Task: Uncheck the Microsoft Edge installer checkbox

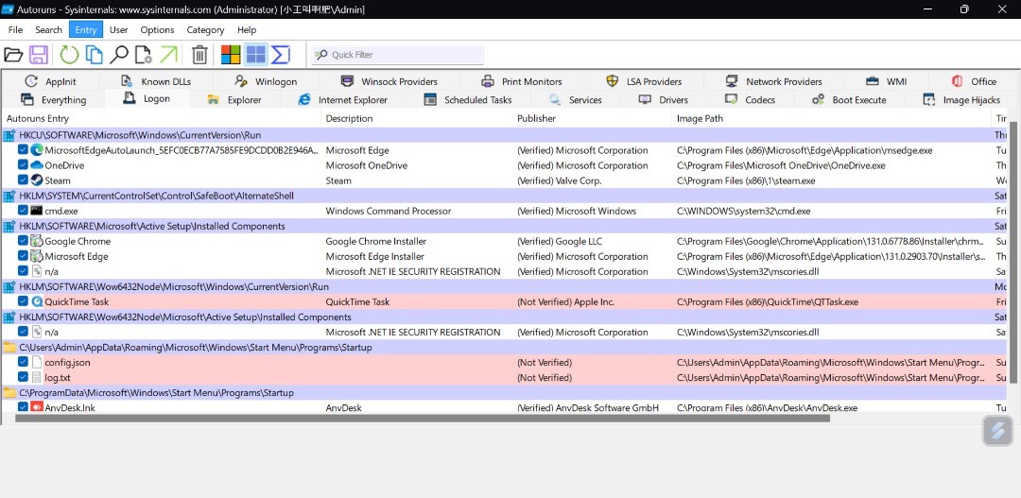Action: [x=23, y=256]
